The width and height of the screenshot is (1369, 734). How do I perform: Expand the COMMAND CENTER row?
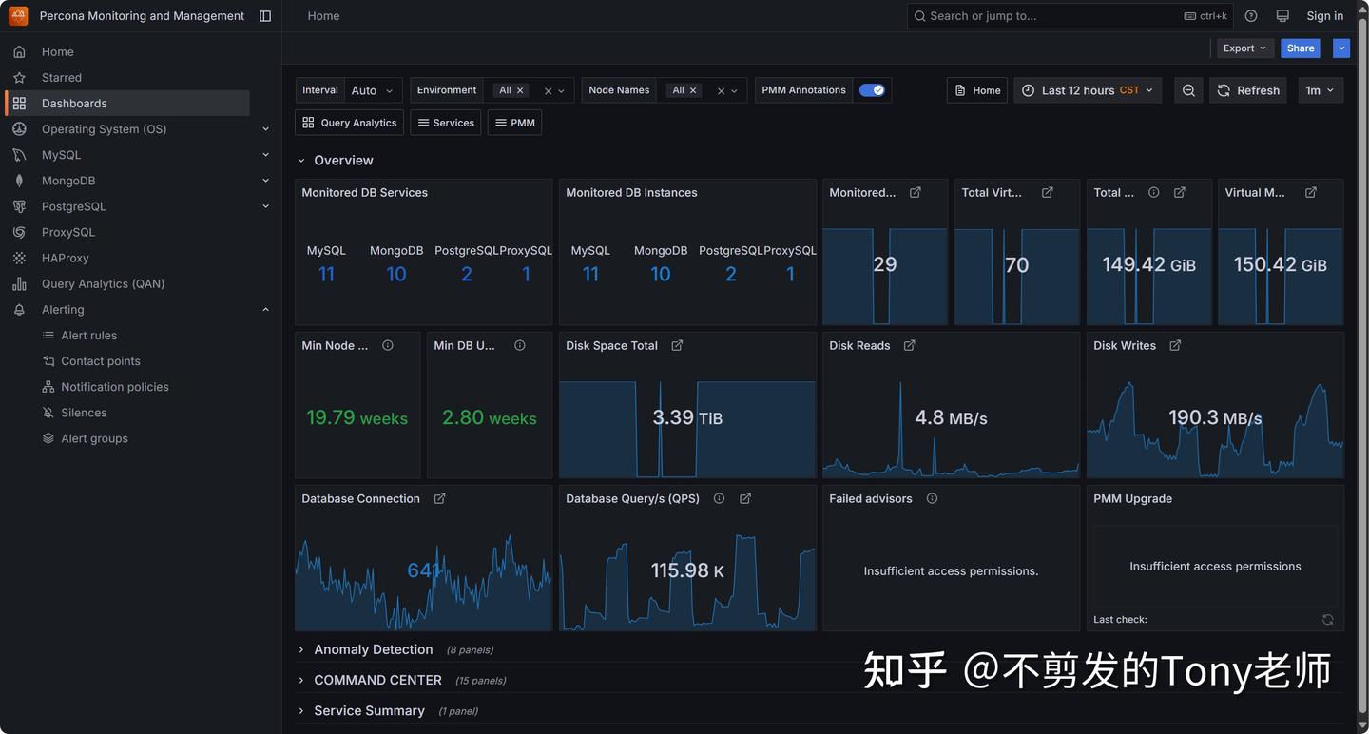click(x=301, y=681)
